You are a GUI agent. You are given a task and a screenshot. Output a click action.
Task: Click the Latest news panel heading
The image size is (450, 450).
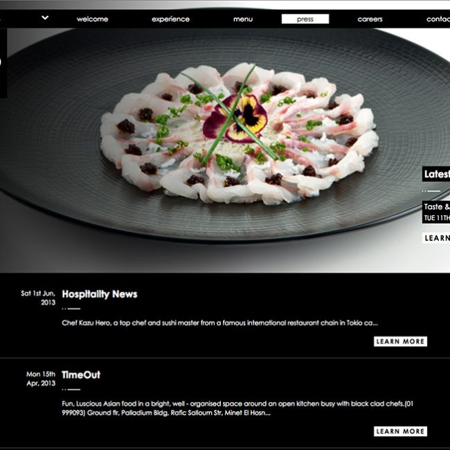click(436, 174)
